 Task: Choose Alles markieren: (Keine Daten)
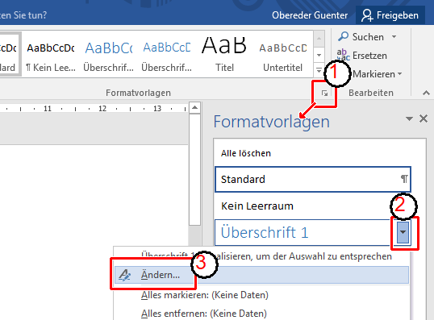205,295
